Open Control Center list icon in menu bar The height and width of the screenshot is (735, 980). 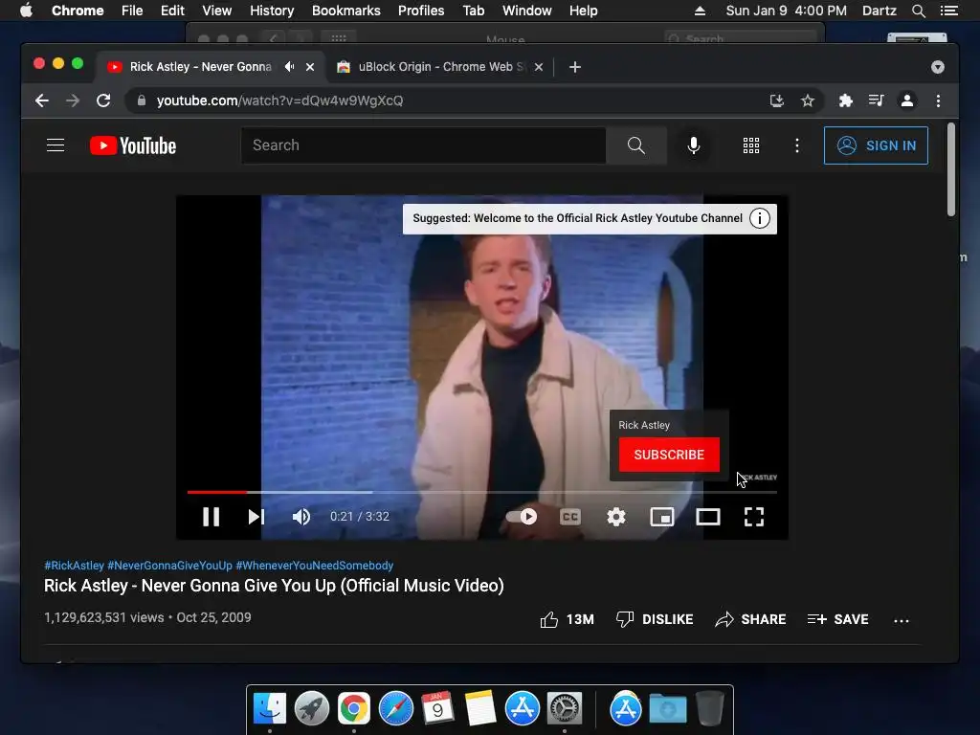tap(948, 11)
